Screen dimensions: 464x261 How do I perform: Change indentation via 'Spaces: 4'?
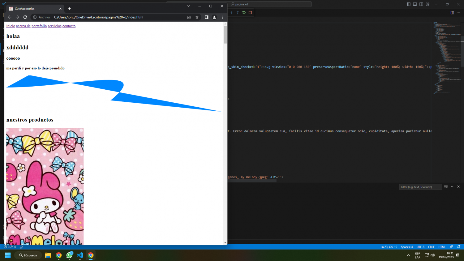[407, 247]
